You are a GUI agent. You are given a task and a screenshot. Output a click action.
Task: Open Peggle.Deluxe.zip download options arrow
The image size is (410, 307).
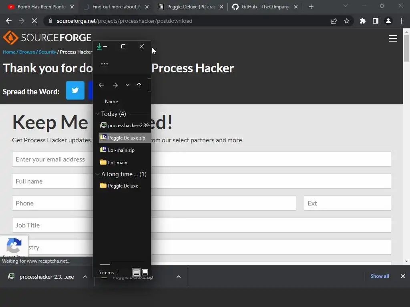pos(179,277)
